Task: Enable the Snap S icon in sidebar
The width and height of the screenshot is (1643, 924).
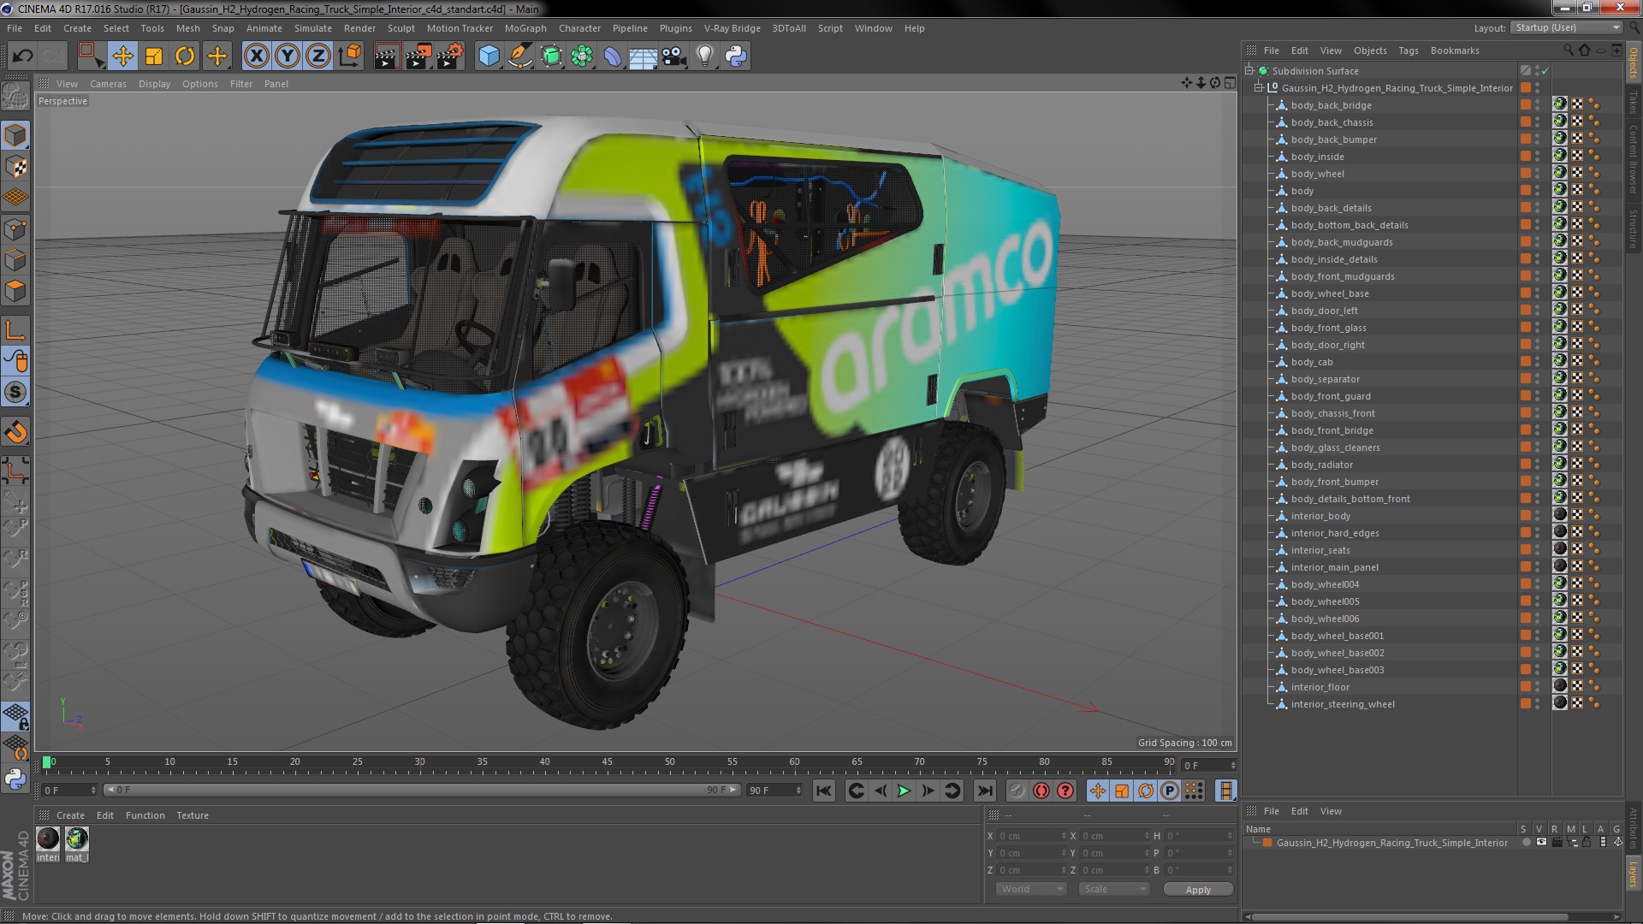Action: pos(15,393)
